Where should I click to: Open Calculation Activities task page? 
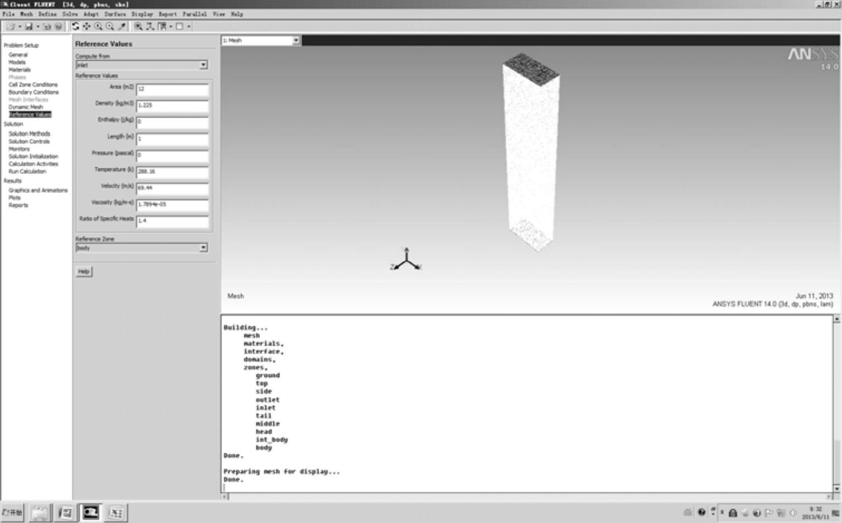point(33,164)
